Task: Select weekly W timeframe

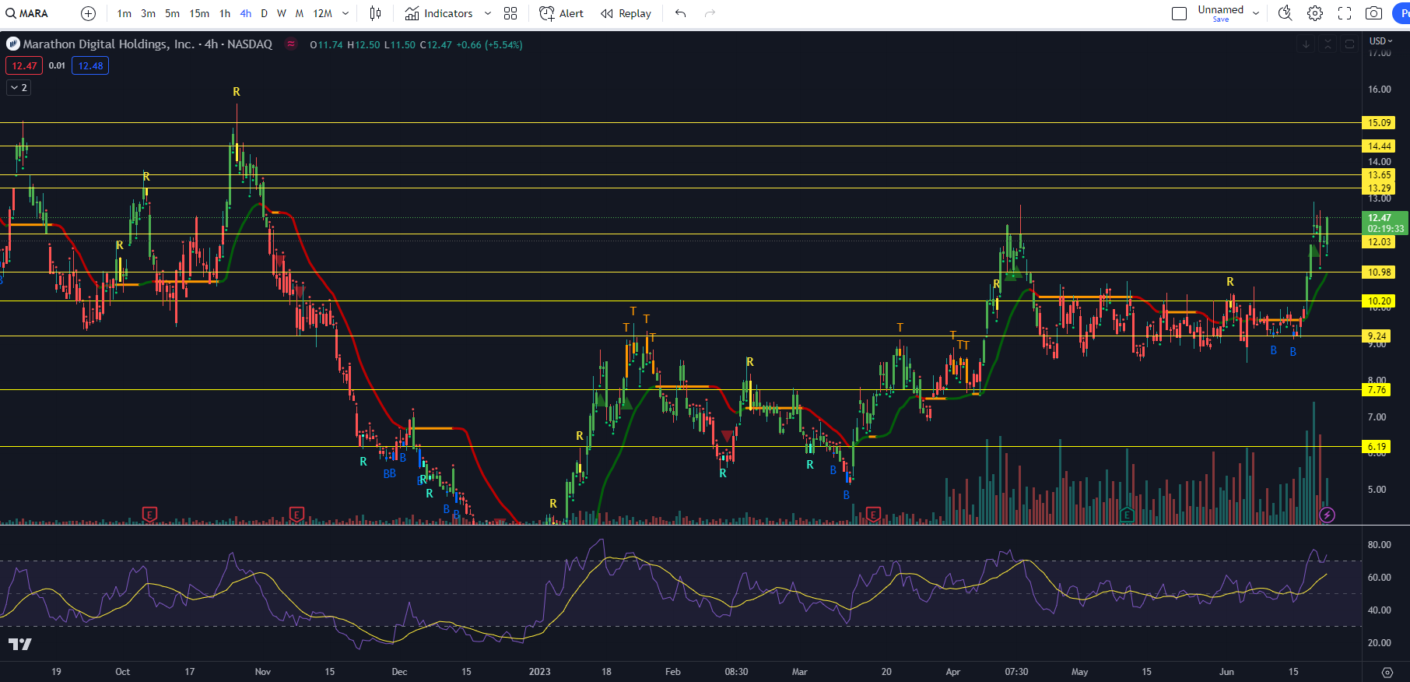Action: tap(281, 13)
